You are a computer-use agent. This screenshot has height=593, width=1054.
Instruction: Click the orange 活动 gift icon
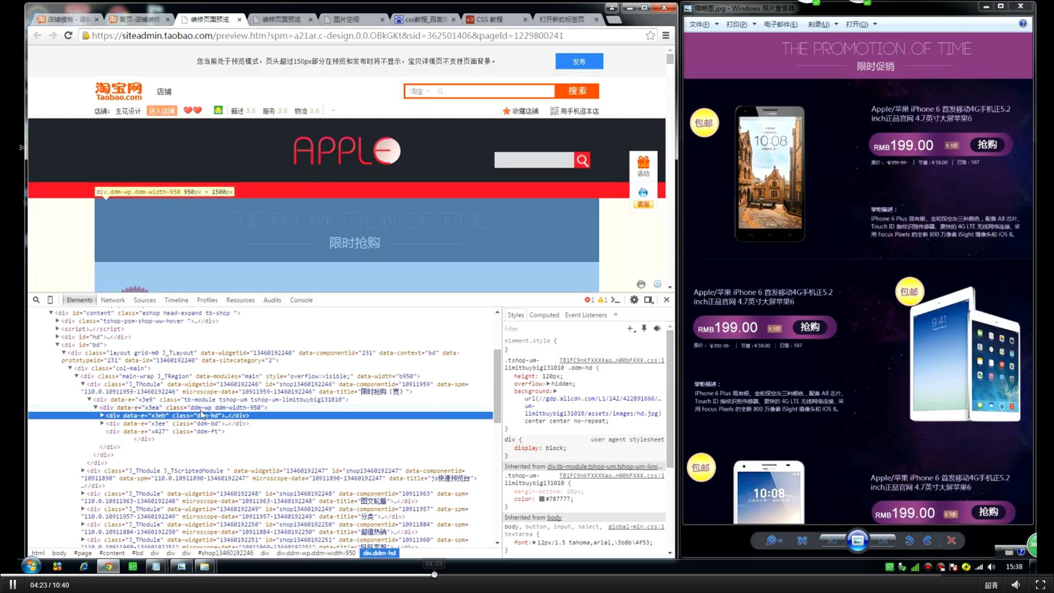(643, 165)
